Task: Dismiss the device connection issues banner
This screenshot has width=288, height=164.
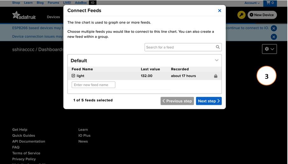Action: tap(274, 37)
